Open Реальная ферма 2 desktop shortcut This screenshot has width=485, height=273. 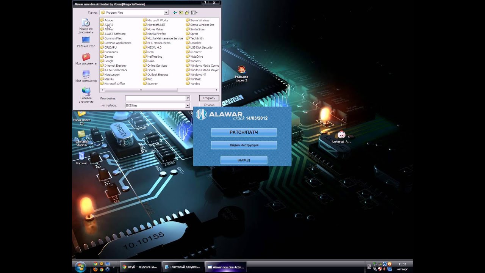pyautogui.click(x=241, y=74)
